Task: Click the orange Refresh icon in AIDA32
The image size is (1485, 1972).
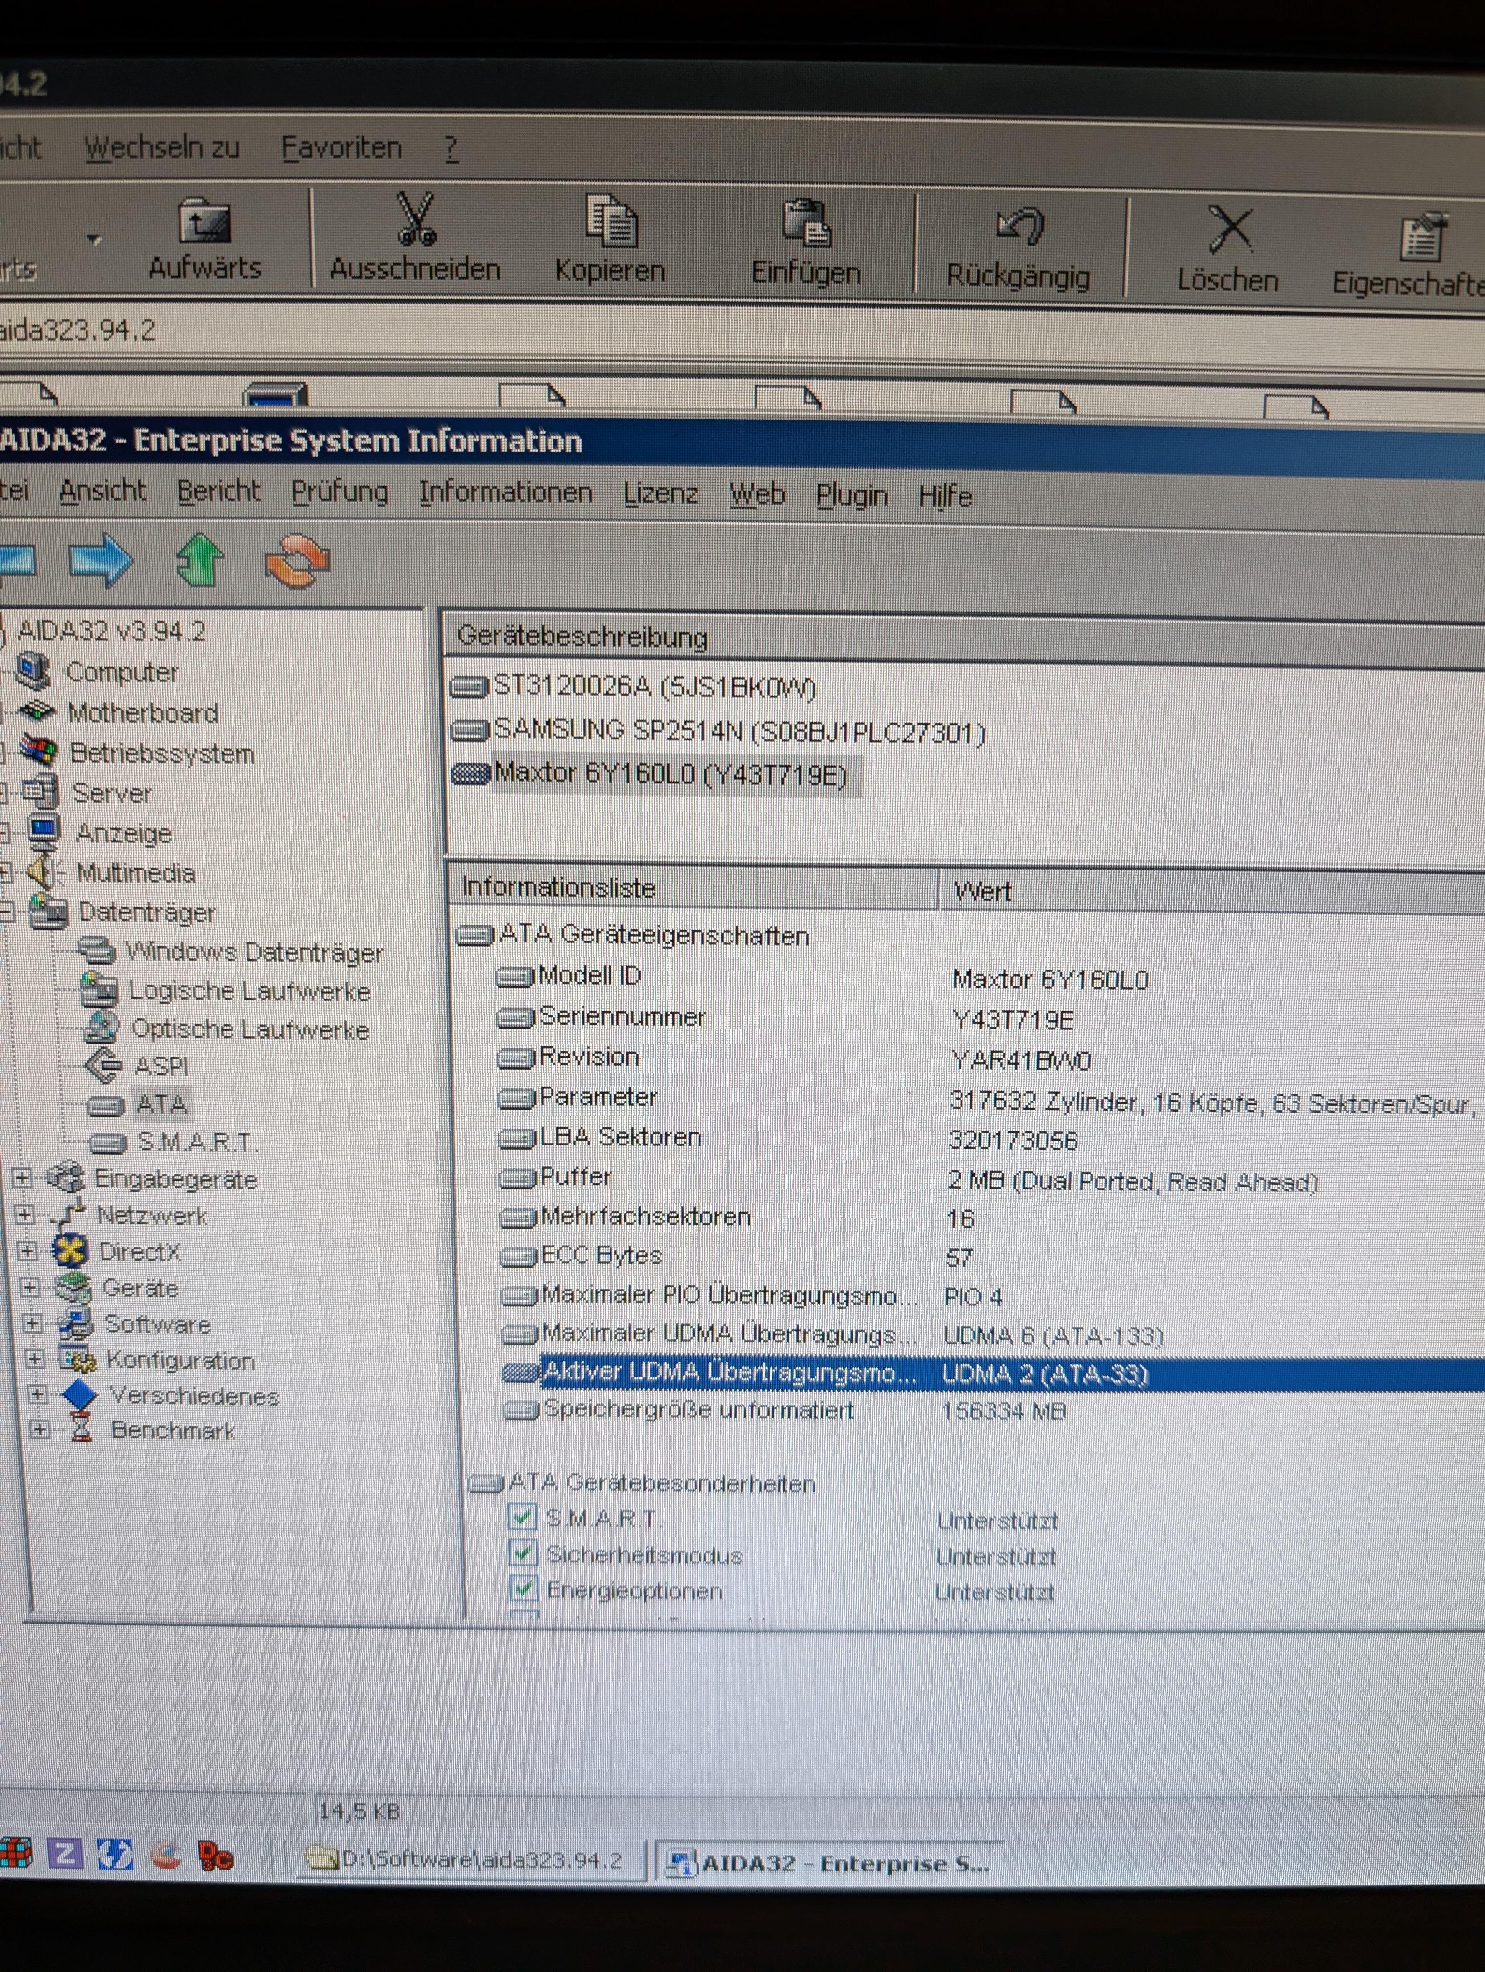Action: [297, 562]
